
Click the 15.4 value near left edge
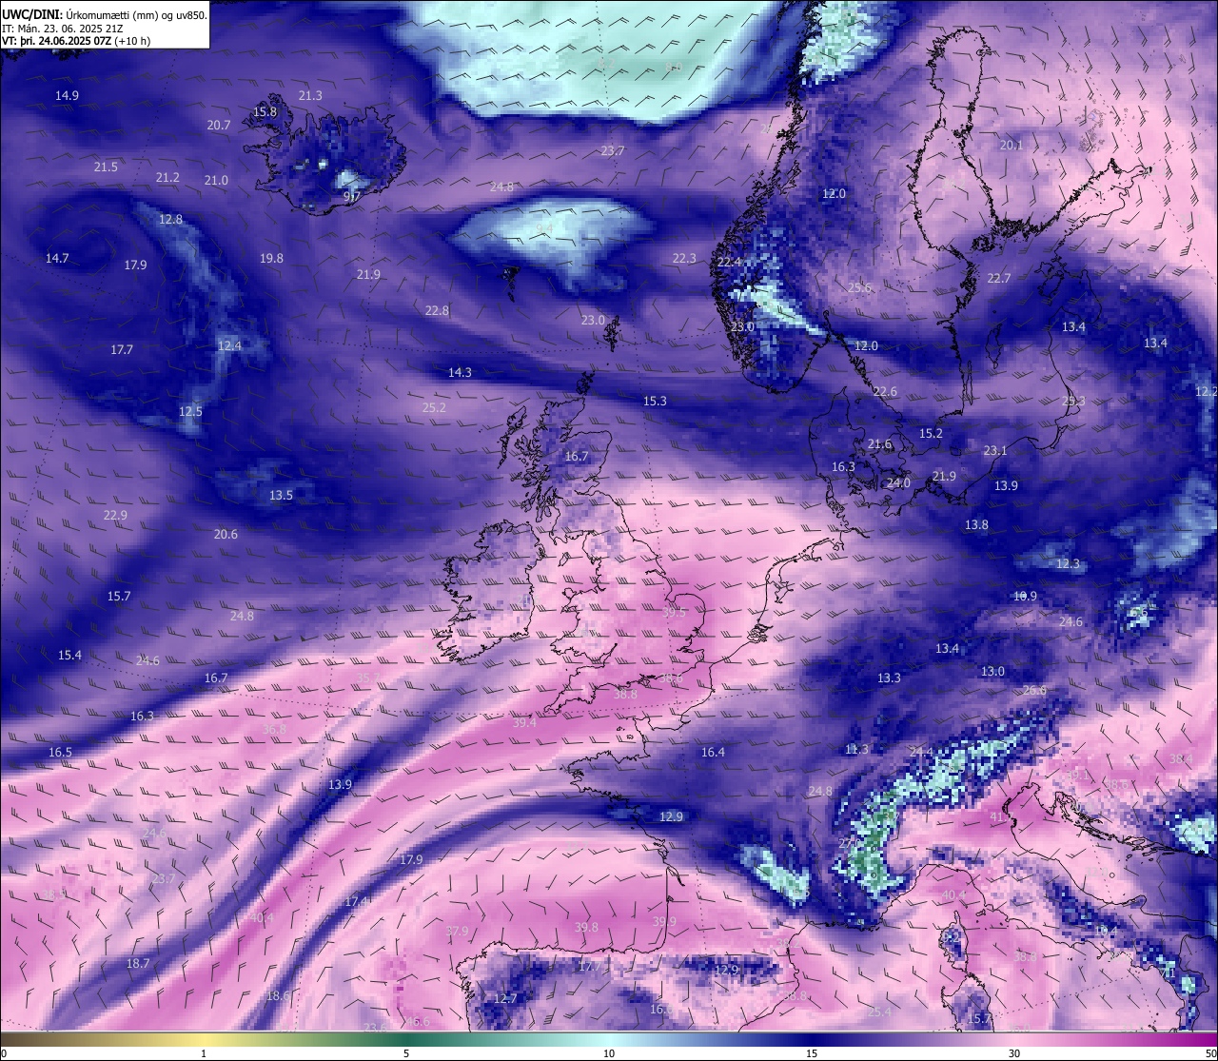click(x=69, y=655)
